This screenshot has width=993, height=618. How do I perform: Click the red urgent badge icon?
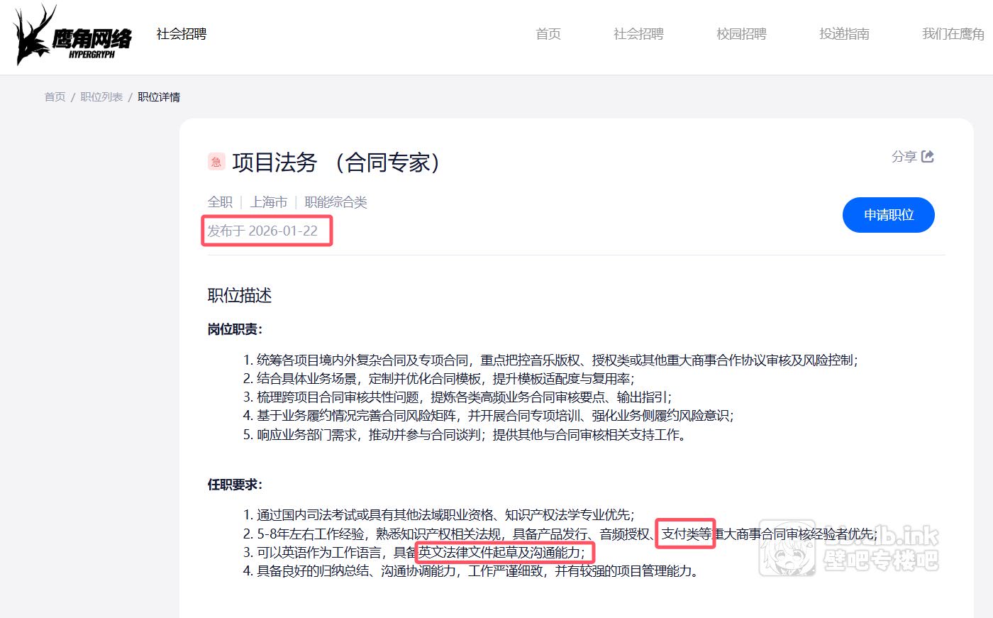click(216, 162)
